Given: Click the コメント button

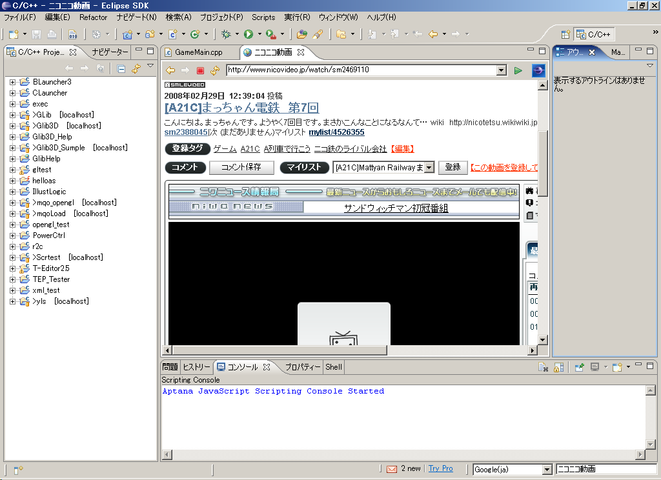Looking at the screenshot, I should pyautogui.click(x=185, y=167).
